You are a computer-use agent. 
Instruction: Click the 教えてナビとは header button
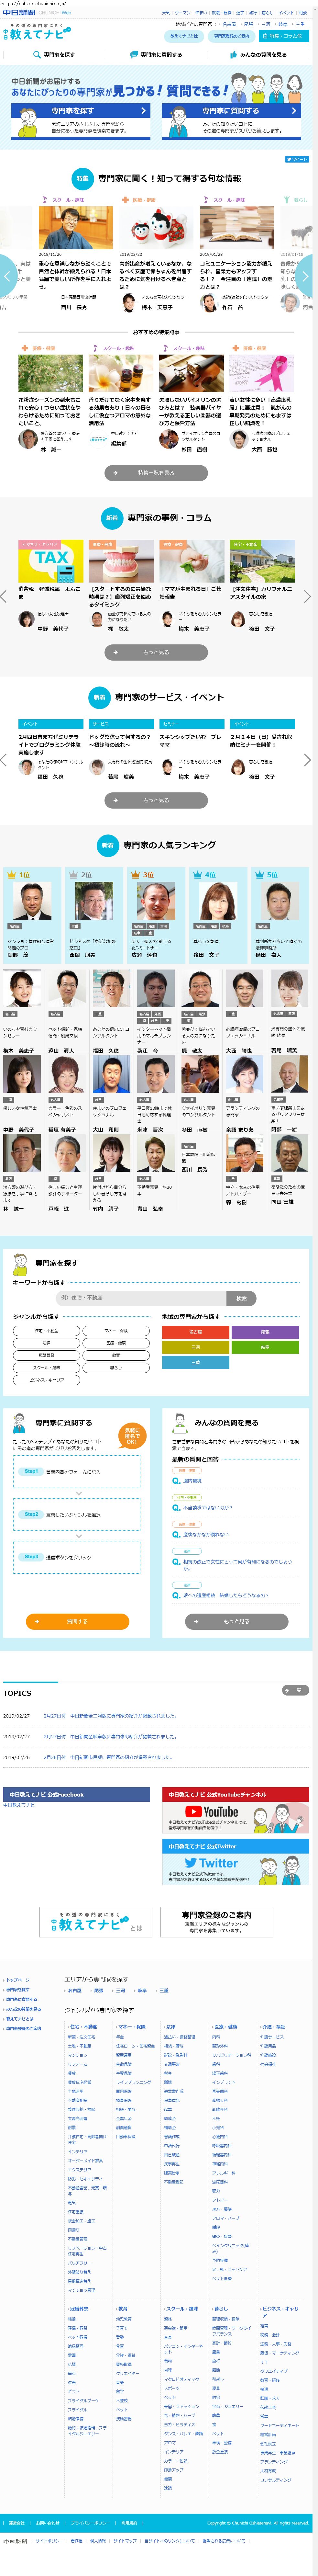coord(184,36)
